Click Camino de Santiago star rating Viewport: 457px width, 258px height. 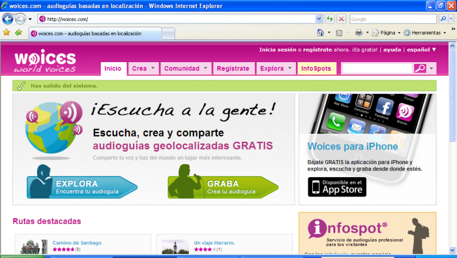tap(63, 250)
